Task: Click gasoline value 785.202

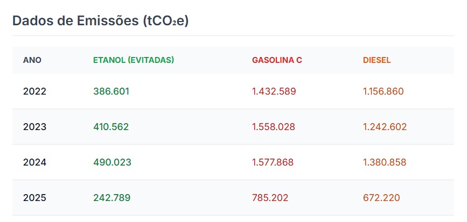Action: (x=270, y=198)
